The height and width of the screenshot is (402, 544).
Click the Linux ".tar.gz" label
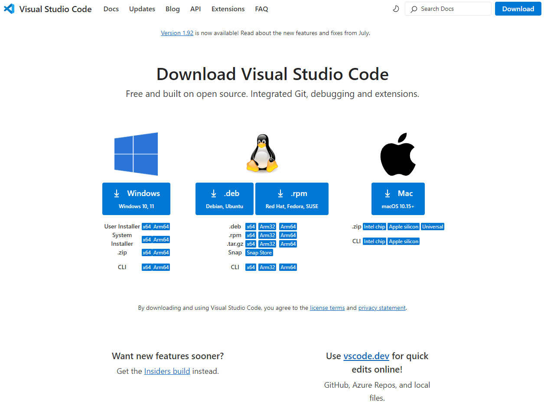pyautogui.click(x=235, y=244)
